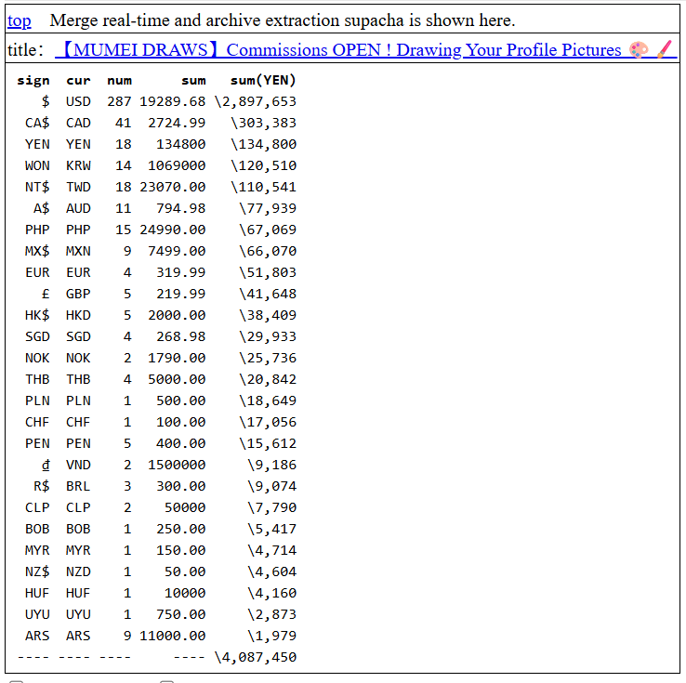The image size is (686, 683).
Task: Click the "num" column header
Action: point(119,81)
